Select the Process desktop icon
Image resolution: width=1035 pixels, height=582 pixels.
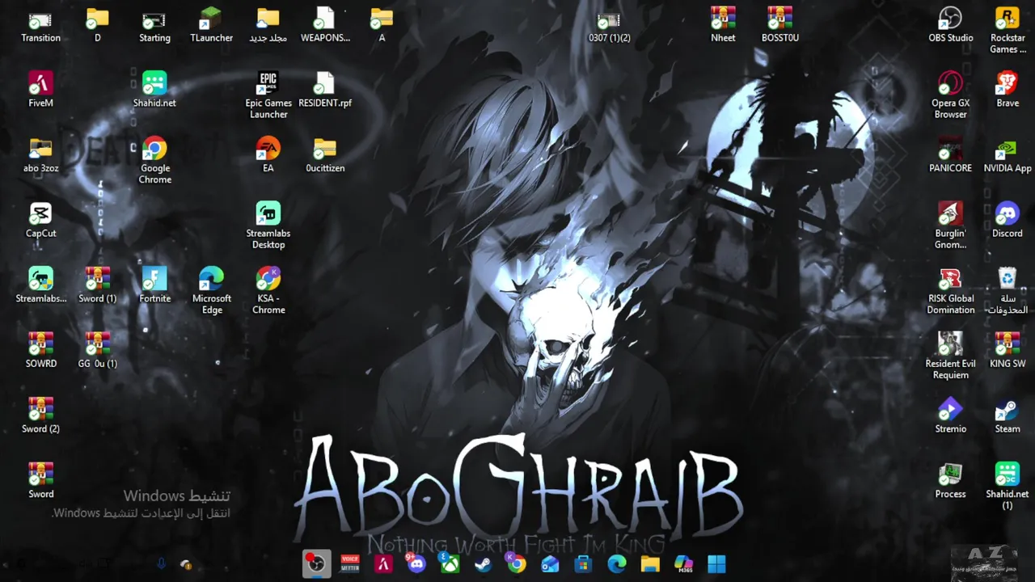coord(950,481)
